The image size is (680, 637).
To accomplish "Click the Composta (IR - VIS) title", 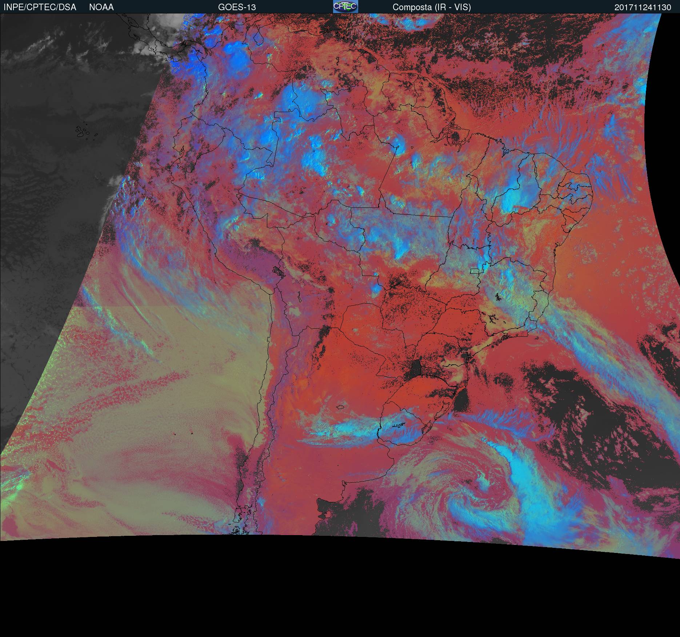I will click(x=432, y=7).
